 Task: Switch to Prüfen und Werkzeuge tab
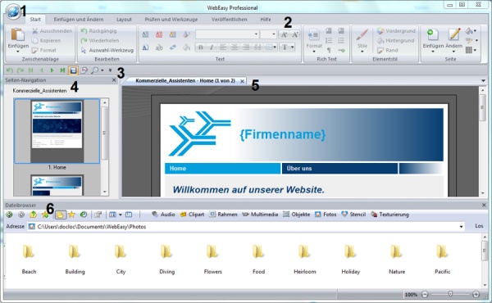pyautogui.click(x=171, y=20)
